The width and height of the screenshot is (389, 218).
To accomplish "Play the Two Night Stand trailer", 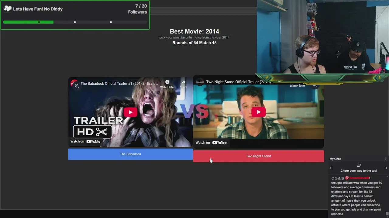I will [258, 112].
